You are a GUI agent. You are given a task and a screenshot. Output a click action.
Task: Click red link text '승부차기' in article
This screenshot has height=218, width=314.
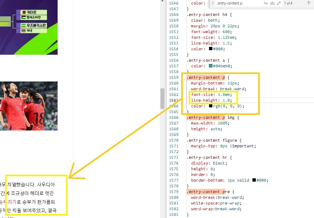[x=8, y=202]
